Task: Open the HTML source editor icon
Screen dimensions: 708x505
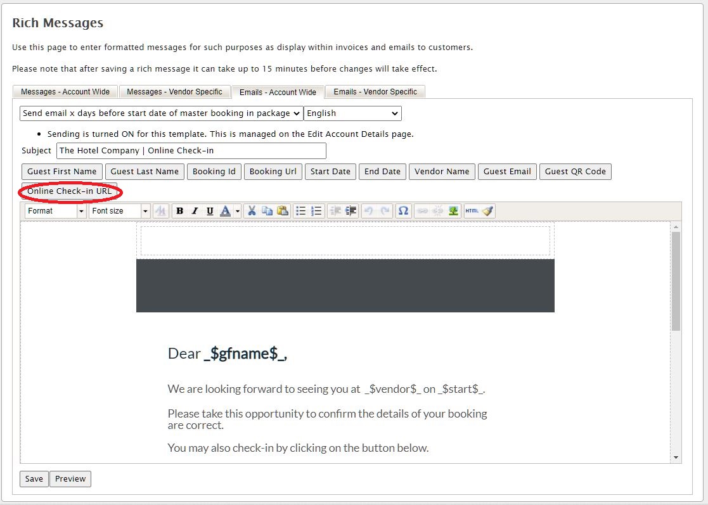Action: (x=472, y=211)
